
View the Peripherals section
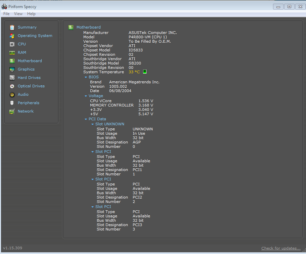(29, 103)
